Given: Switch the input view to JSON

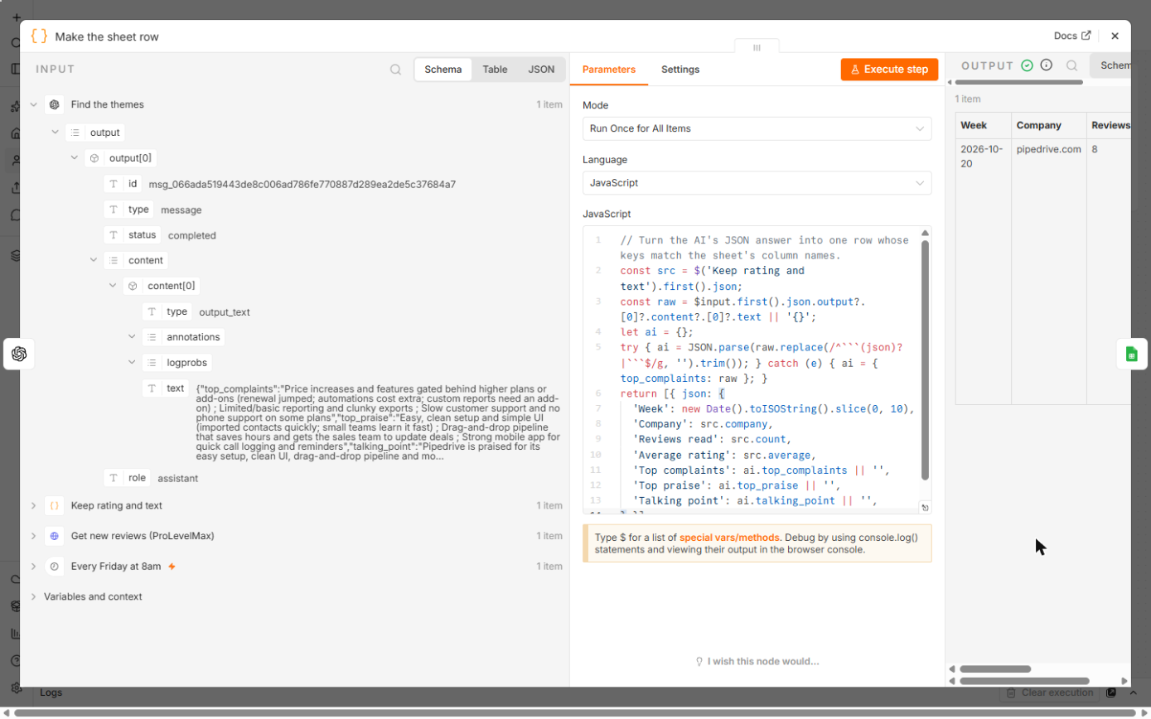Looking at the screenshot, I should click(541, 70).
